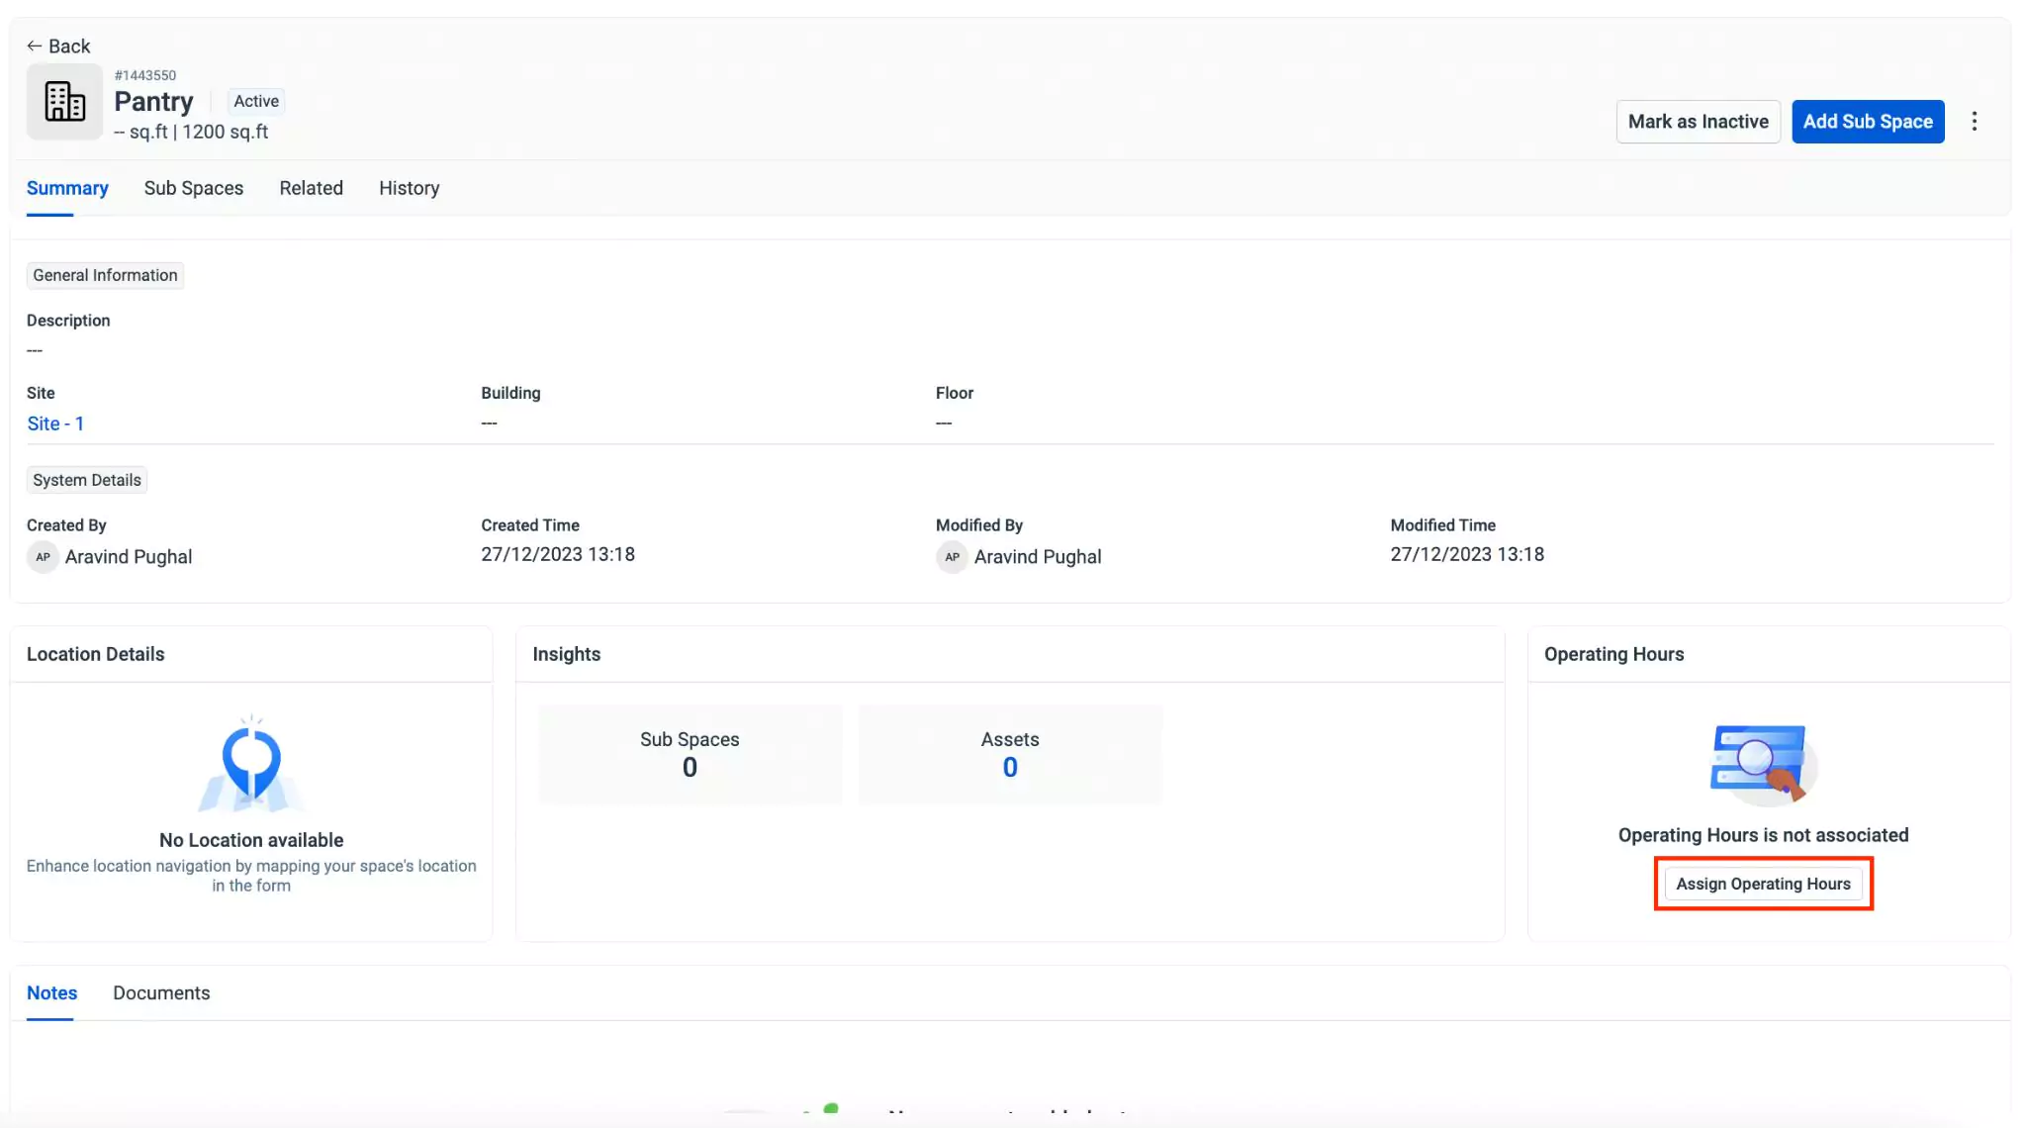Click the Assets count tile
This screenshot has width=2026, height=1128.
(1009, 754)
